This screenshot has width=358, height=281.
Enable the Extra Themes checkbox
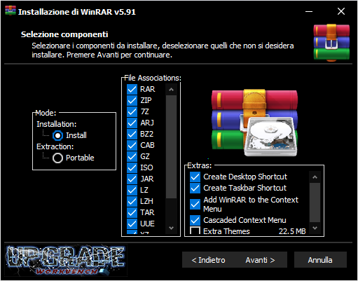point(195,231)
